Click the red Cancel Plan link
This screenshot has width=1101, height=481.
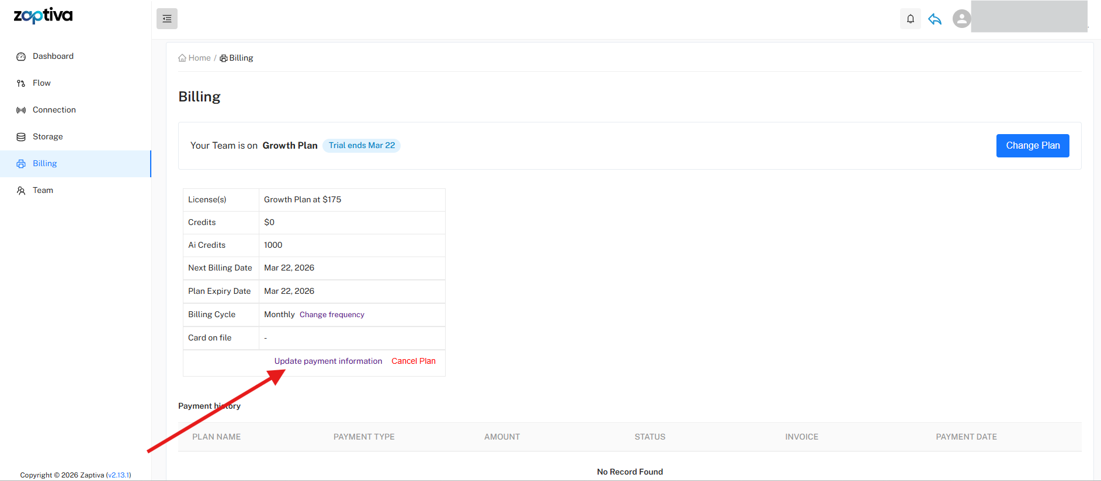414,361
